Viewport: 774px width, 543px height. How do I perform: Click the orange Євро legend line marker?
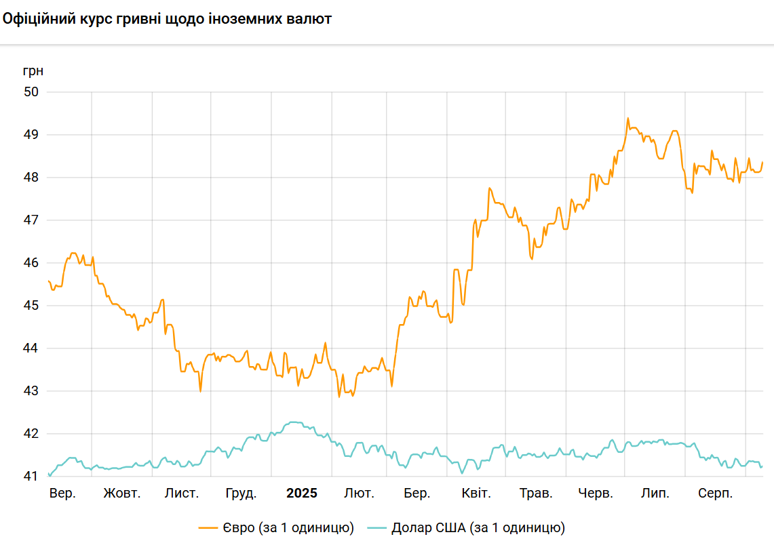tap(208, 527)
